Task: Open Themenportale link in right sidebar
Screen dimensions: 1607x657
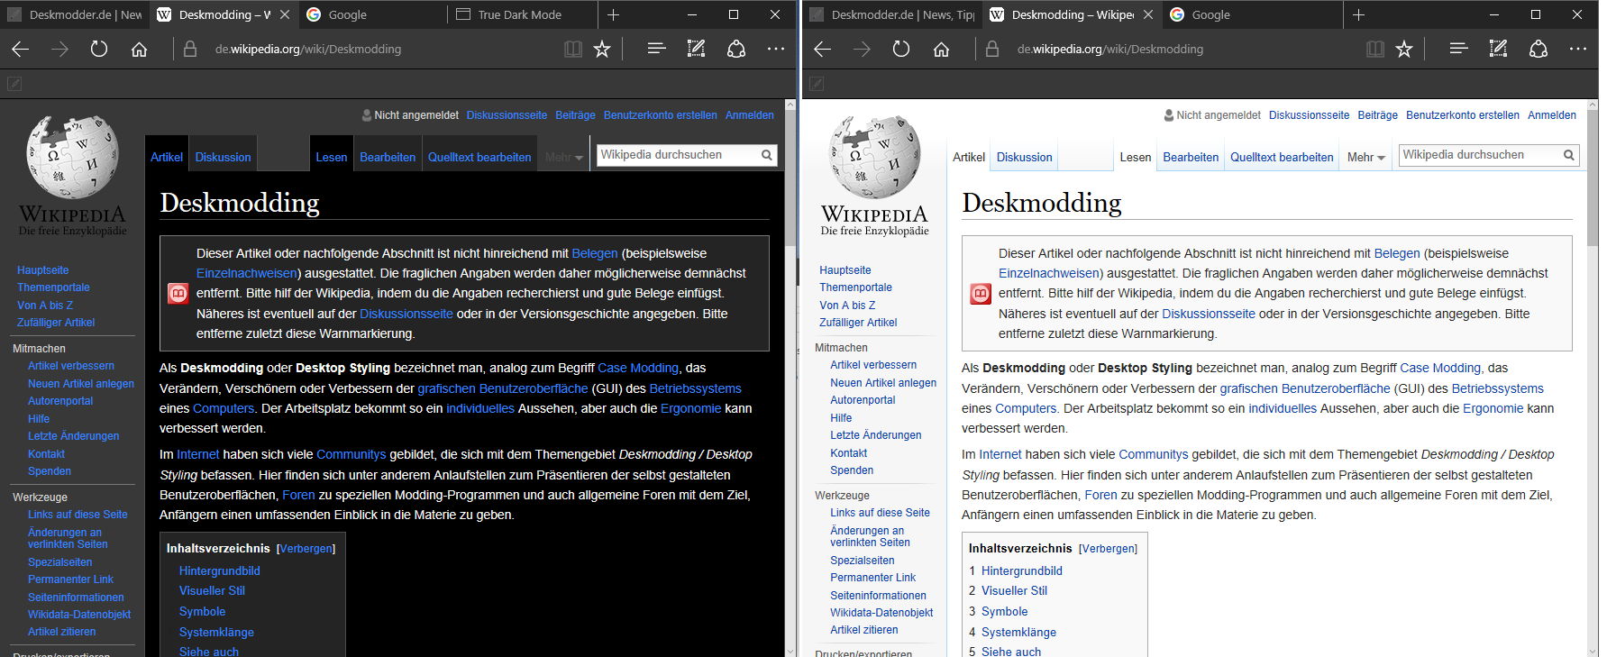Action: pos(855,287)
